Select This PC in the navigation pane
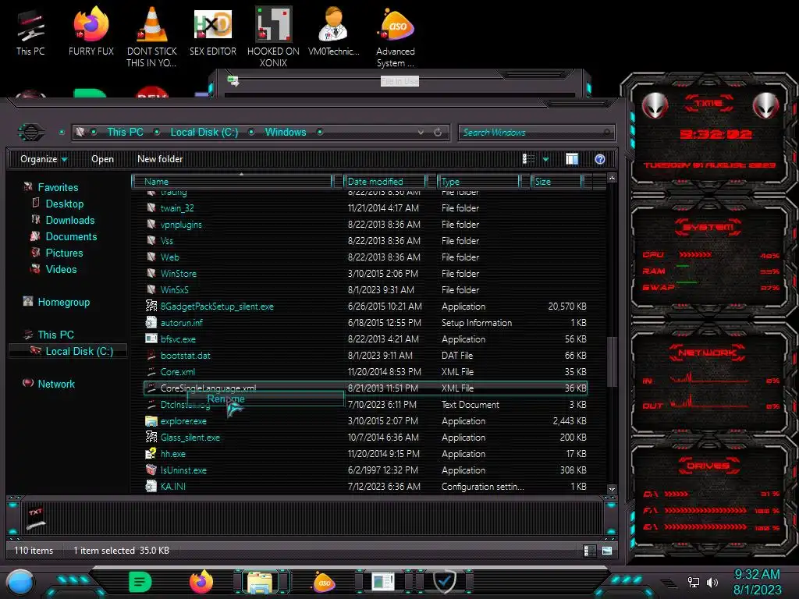Screen dimensions: 799x599 (55, 335)
